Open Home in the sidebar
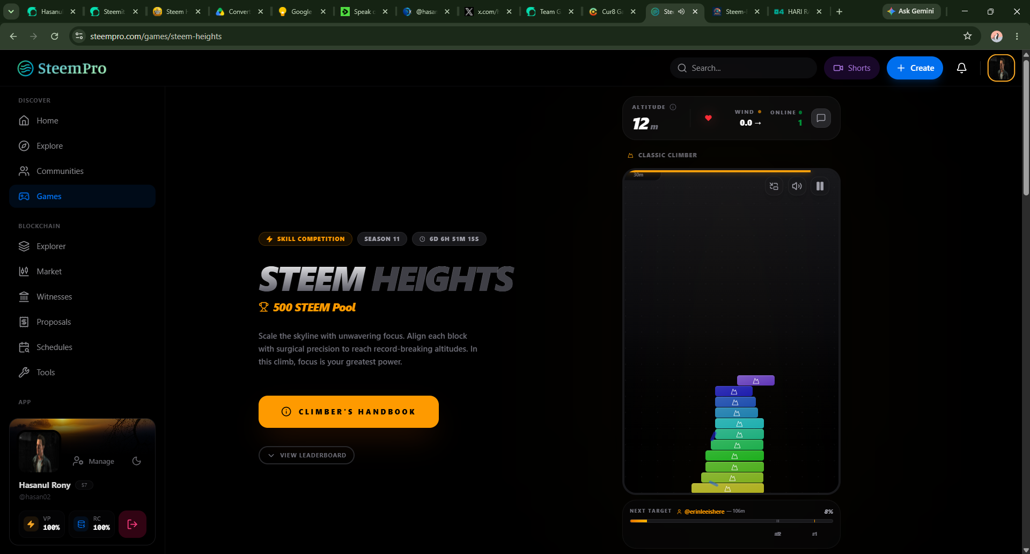Viewport: 1030px width, 554px height. [x=82, y=121]
